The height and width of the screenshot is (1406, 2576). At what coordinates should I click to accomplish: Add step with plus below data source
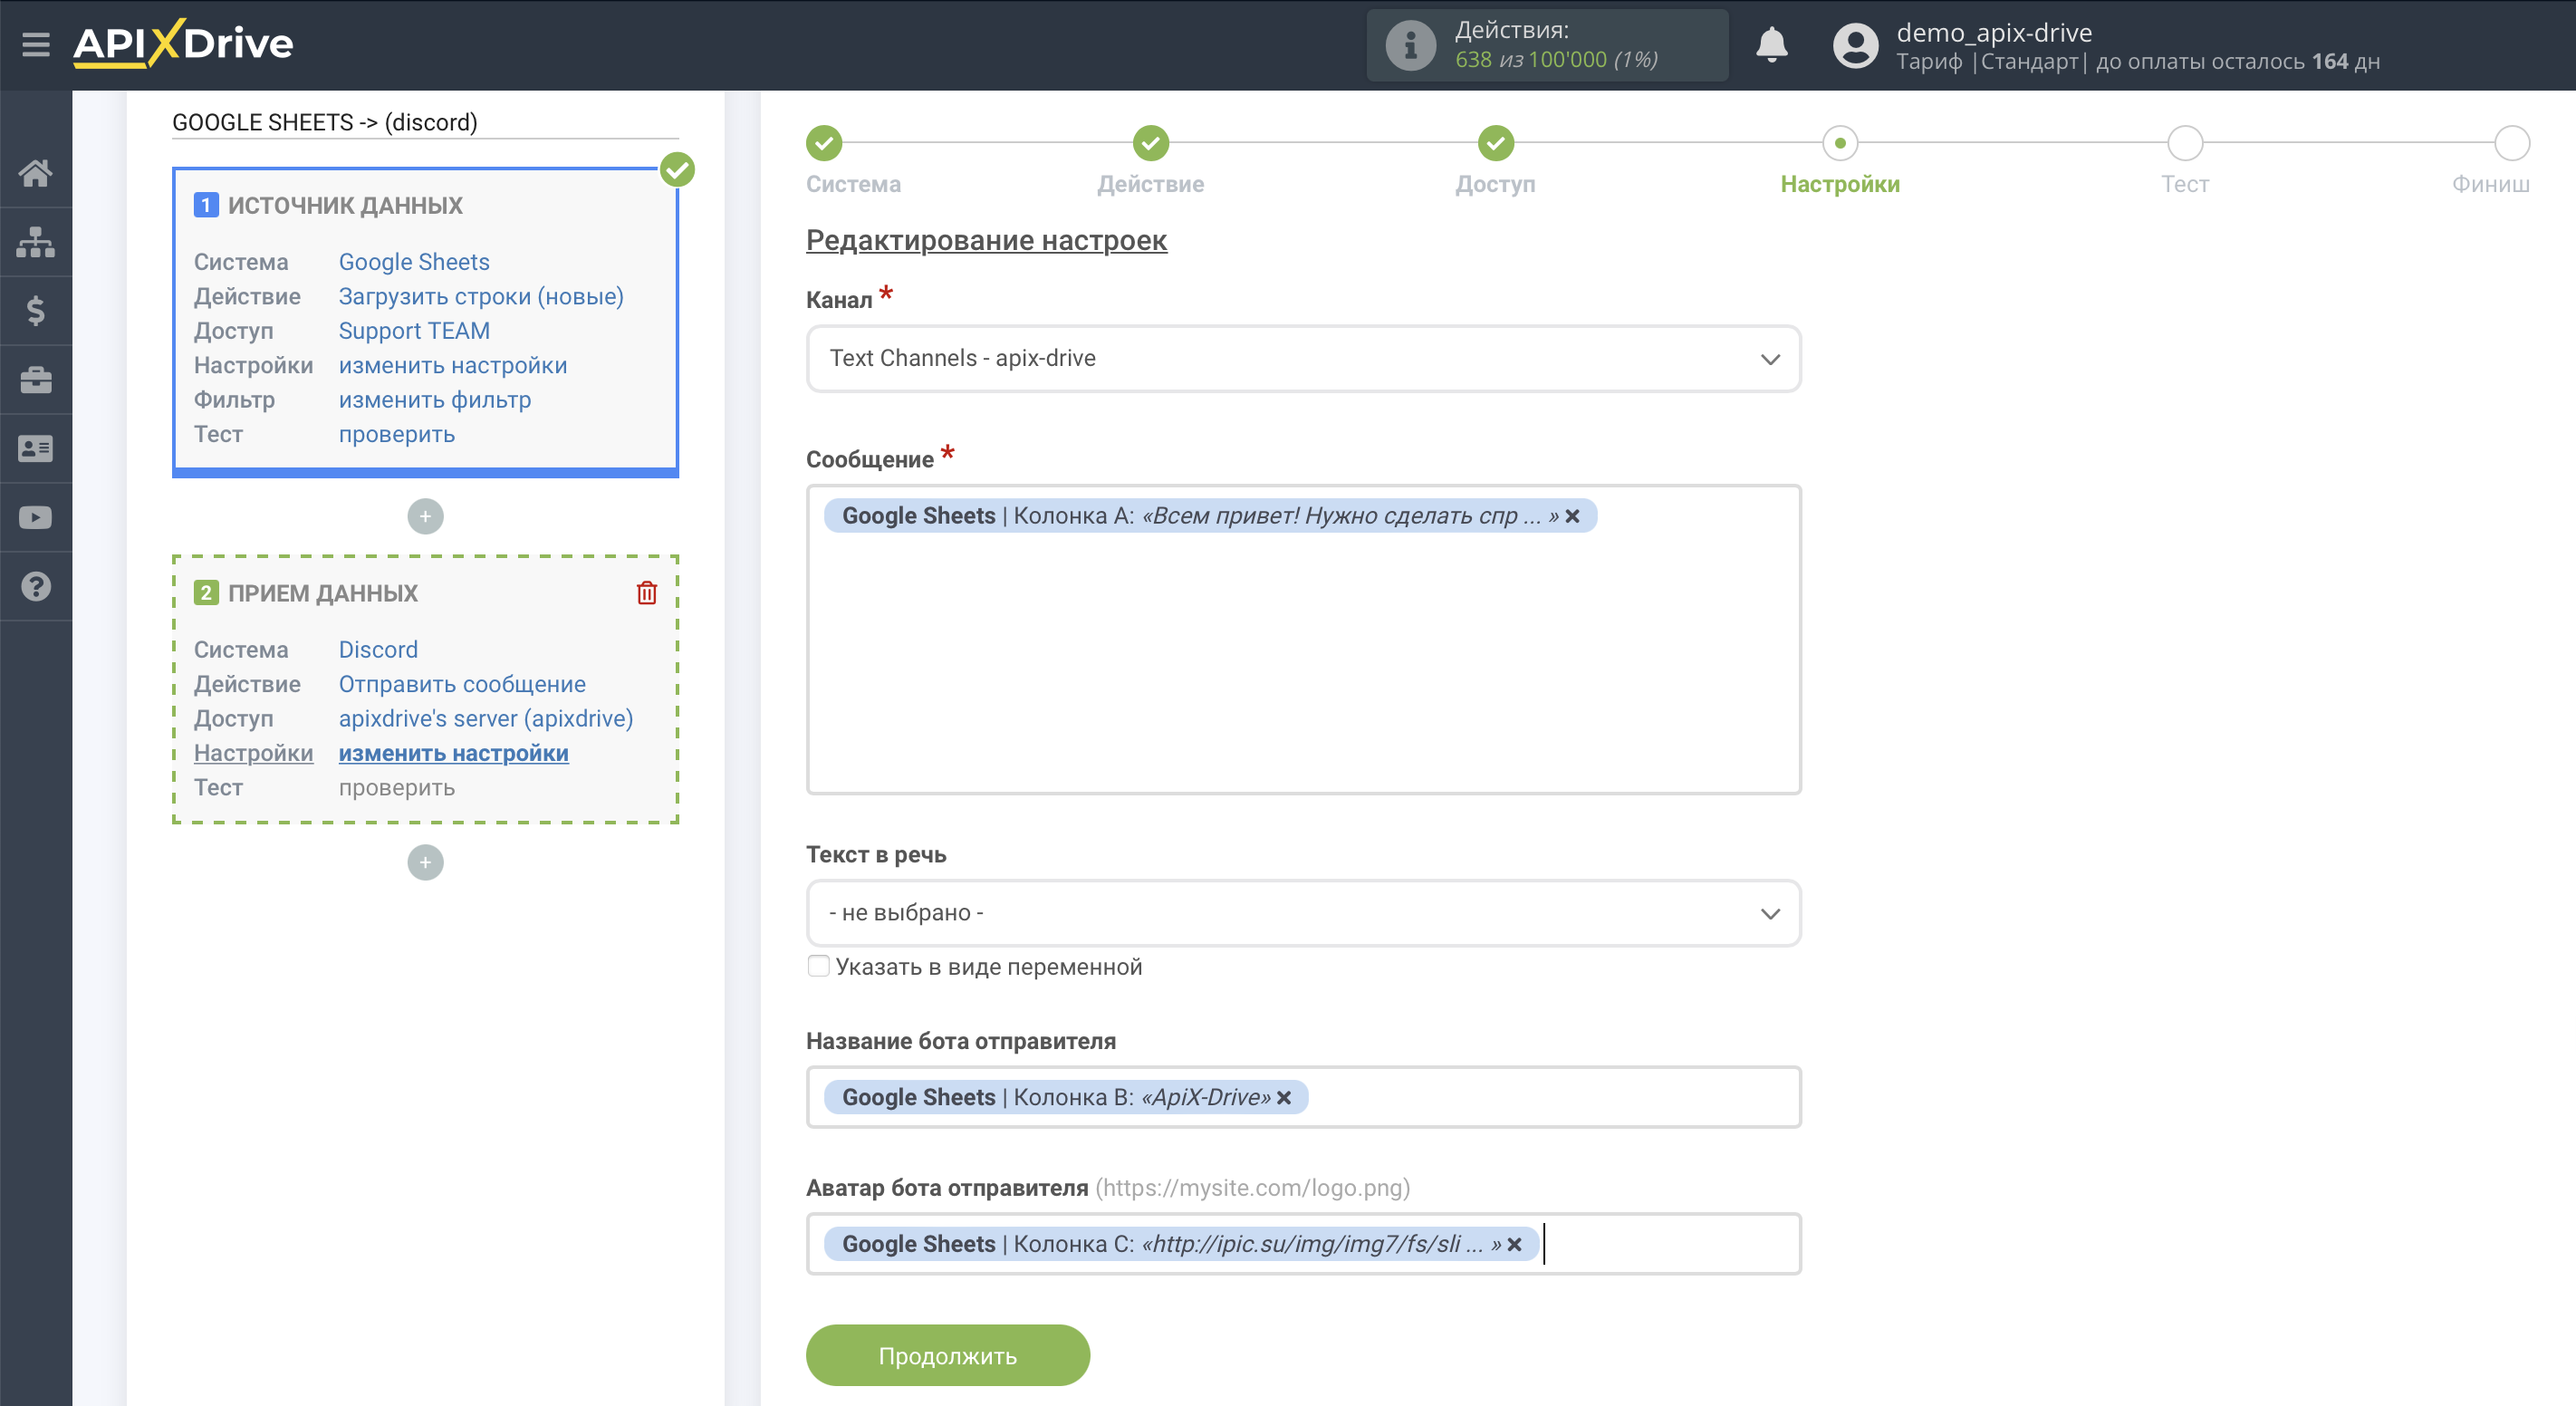tap(425, 517)
